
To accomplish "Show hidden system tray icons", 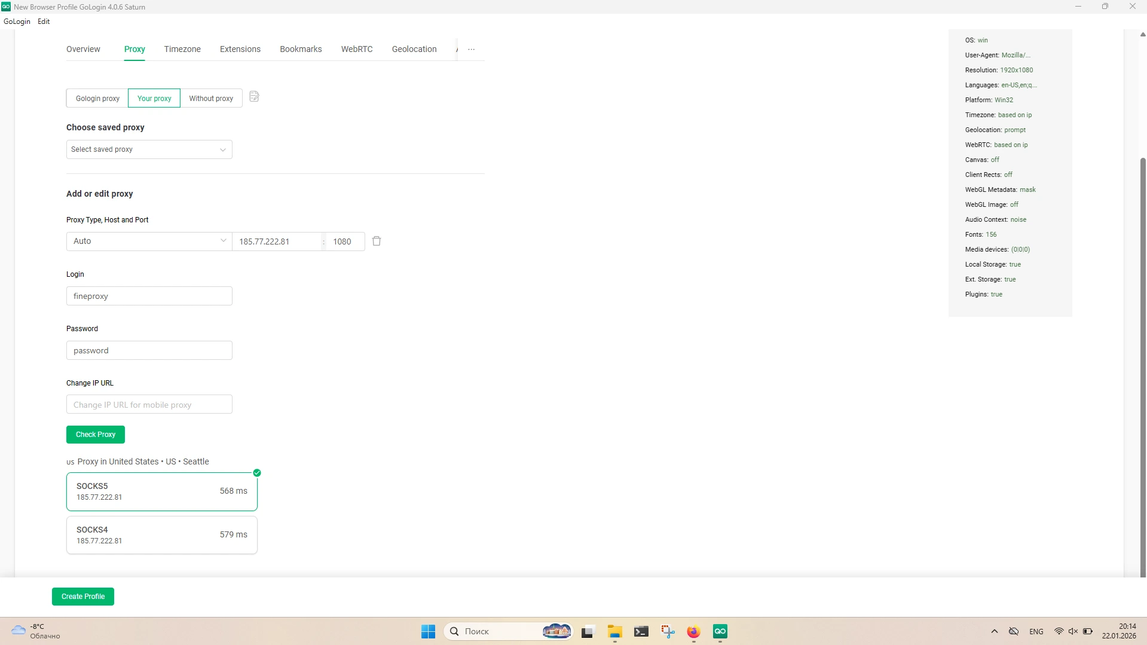I will 995,631.
